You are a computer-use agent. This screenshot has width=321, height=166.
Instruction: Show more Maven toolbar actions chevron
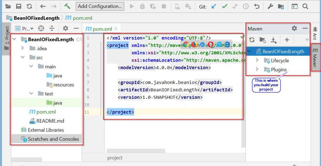tap(307, 40)
